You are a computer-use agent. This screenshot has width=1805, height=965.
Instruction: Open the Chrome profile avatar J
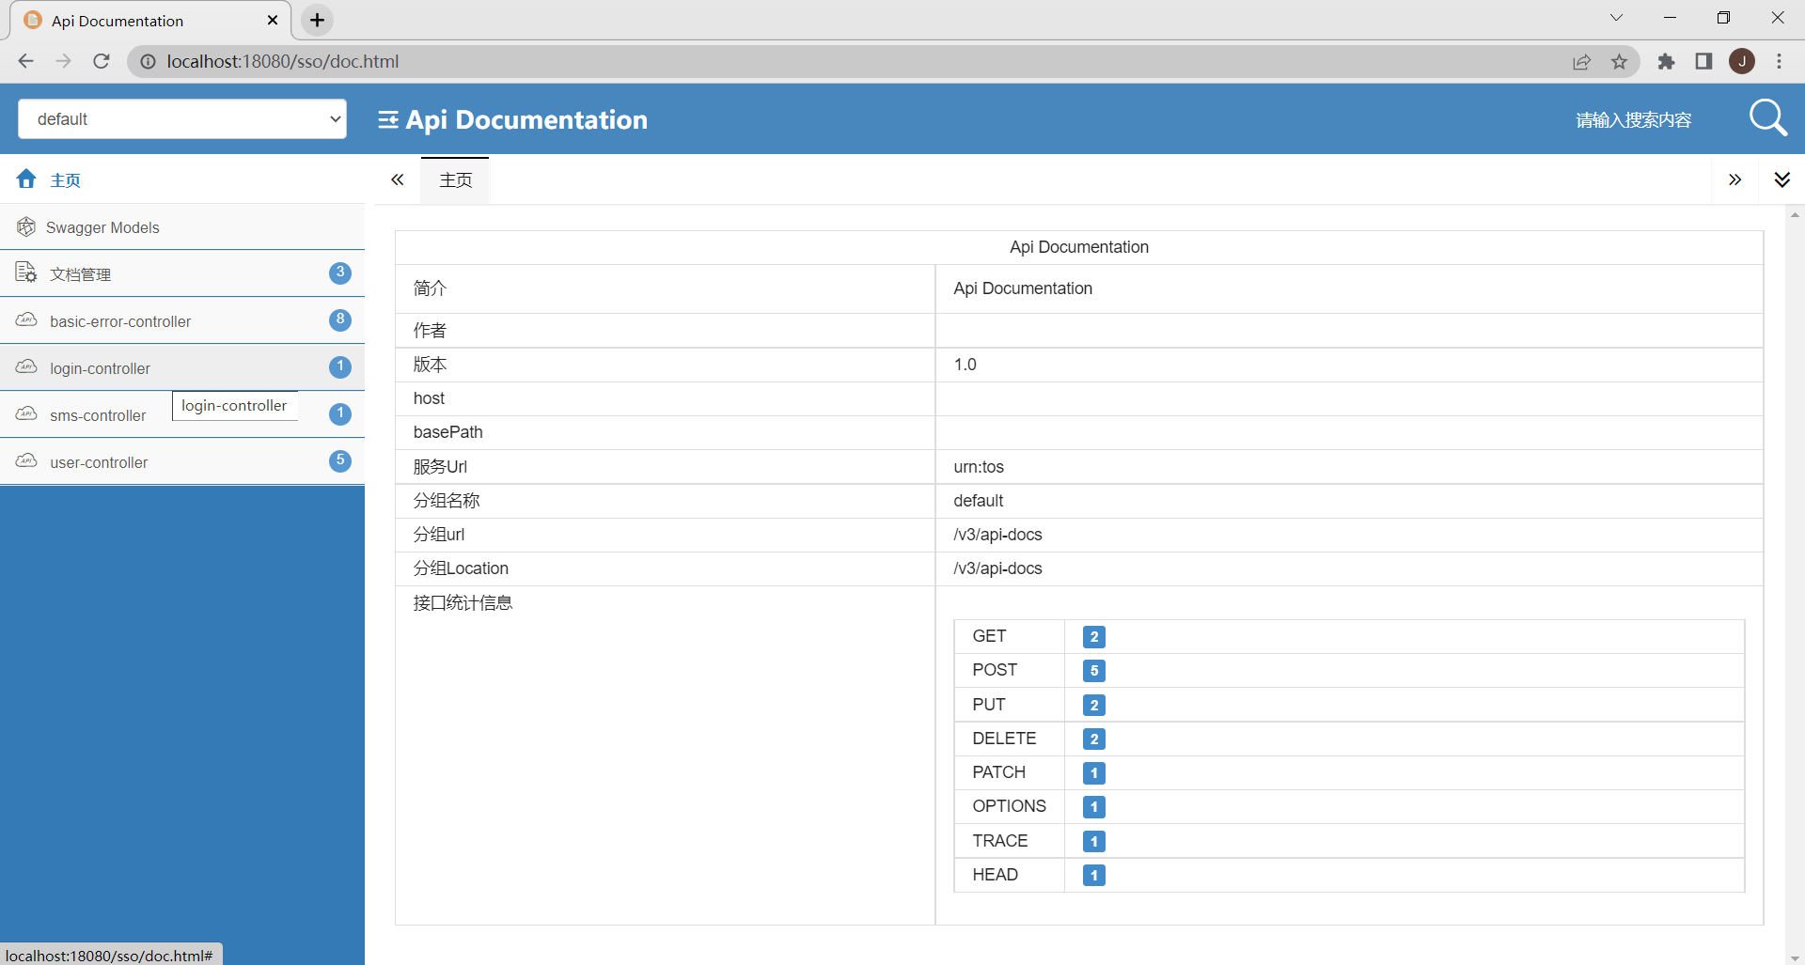(1742, 61)
